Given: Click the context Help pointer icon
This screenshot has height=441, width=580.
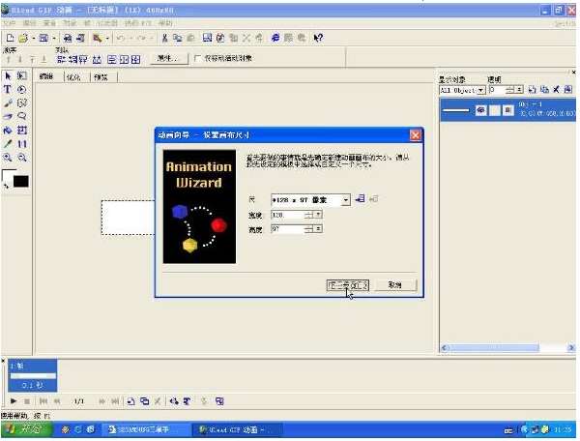Looking at the screenshot, I should click(x=318, y=38).
